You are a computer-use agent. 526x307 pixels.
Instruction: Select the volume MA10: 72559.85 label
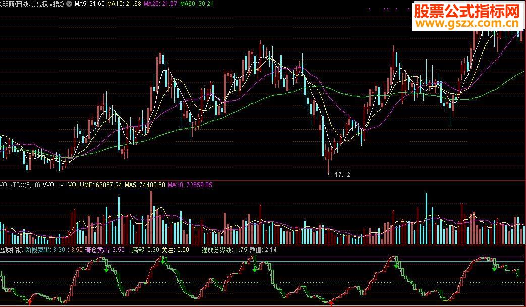(190, 185)
